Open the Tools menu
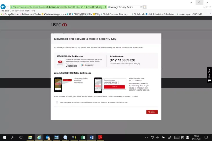This screenshot has width=212, height=141. [27, 11]
